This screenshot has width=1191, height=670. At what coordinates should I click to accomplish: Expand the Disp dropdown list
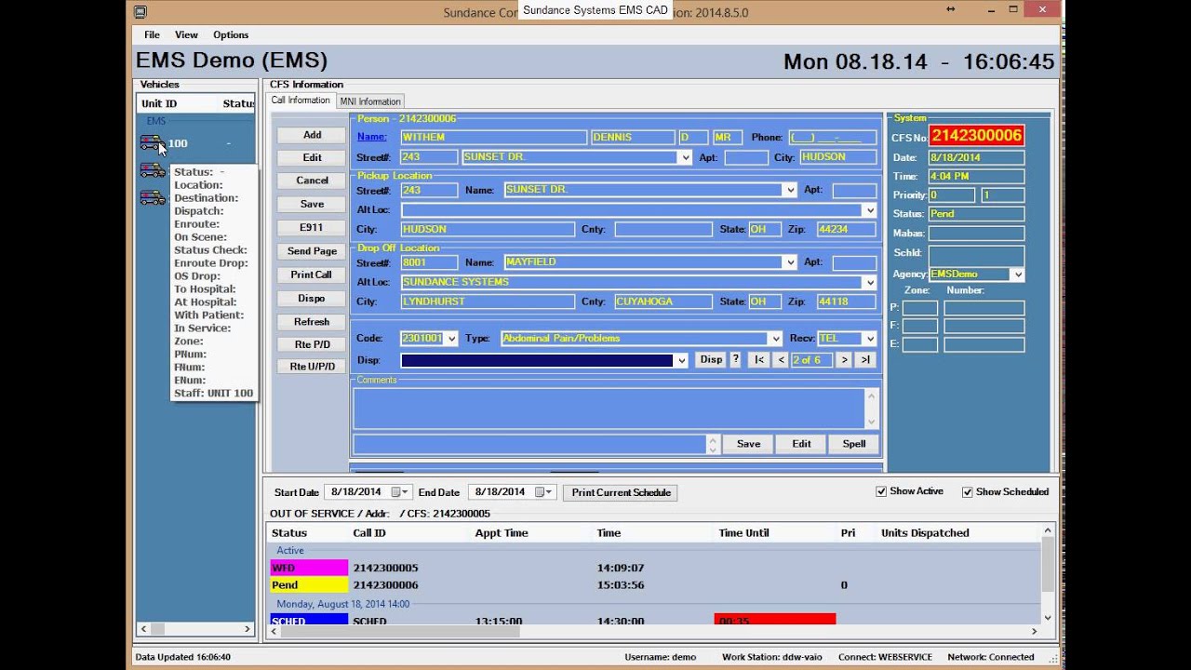682,360
